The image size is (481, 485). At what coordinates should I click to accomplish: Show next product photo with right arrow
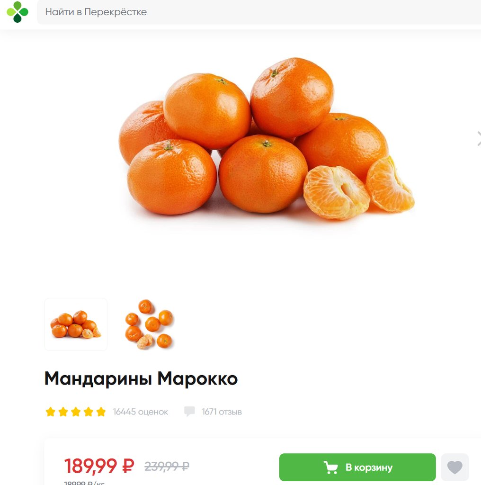pyautogui.click(x=479, y=138)
